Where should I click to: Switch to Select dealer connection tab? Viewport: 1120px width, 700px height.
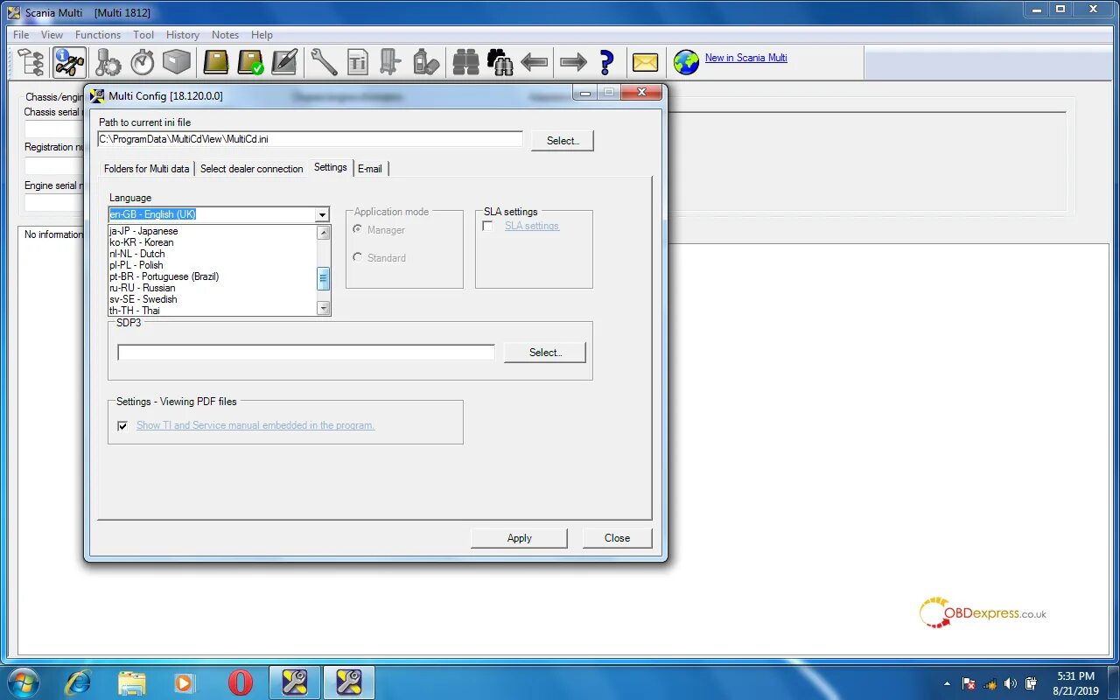point(252,169)
